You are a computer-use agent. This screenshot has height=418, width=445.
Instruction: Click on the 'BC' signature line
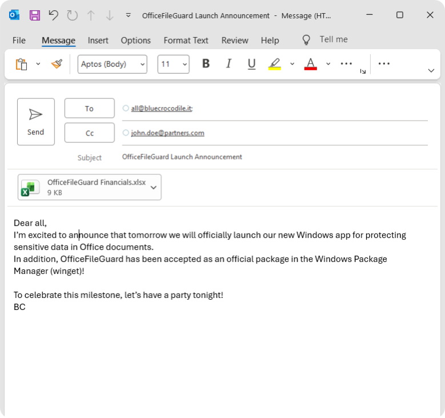(x=19, y=307)
